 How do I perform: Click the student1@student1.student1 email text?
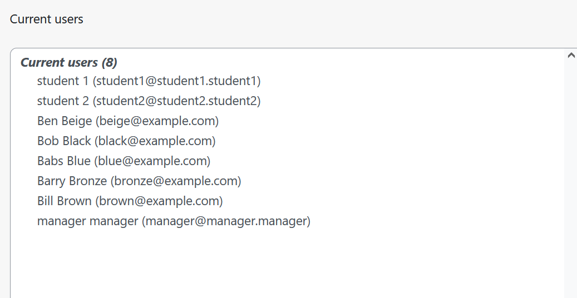[x=176, y=81]
